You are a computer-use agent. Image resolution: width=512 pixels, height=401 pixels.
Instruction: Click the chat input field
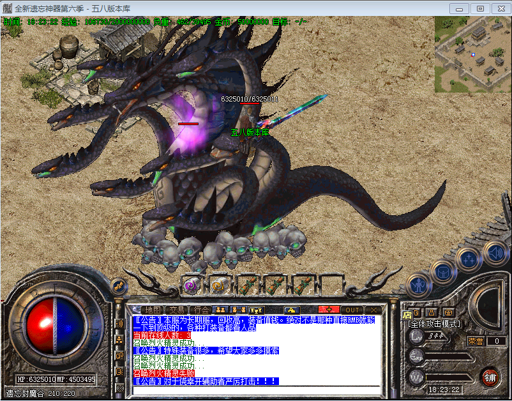pyautogui.click(x=255, y=390)
